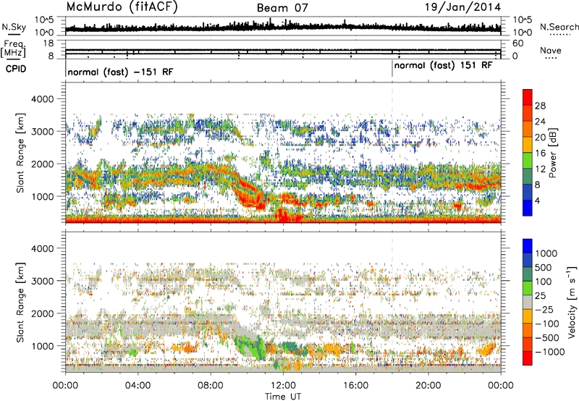Click the '4' power colorbar tick
This screenshot has height=401, width=579.
tap(537, 200)
